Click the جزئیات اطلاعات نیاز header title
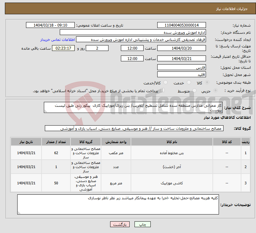 click(x=232, y=9)
